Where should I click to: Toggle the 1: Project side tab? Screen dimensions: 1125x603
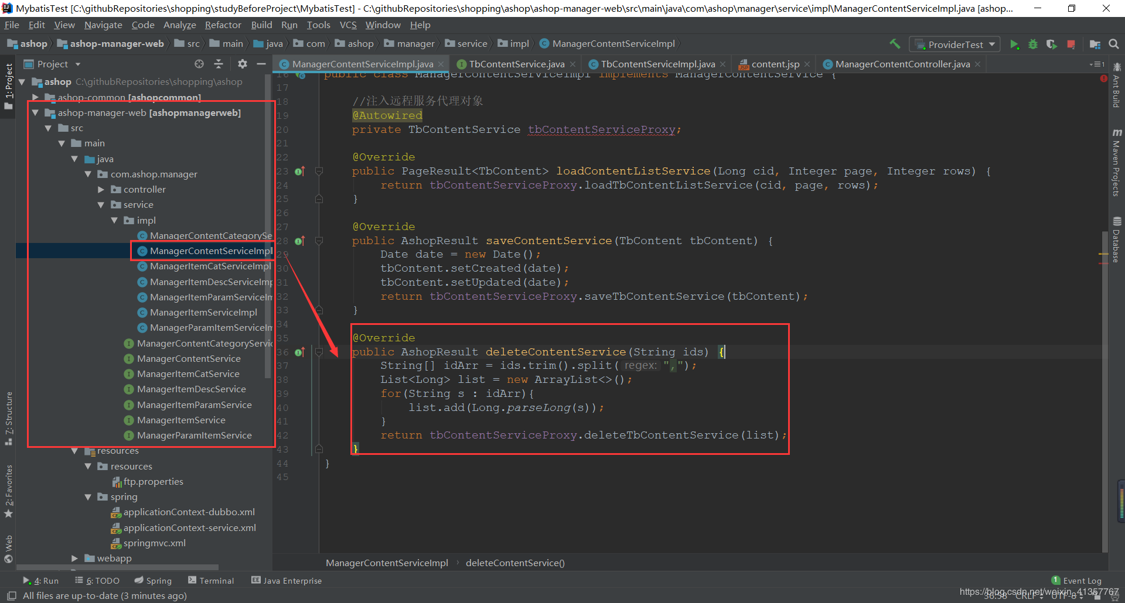[9, 87]
